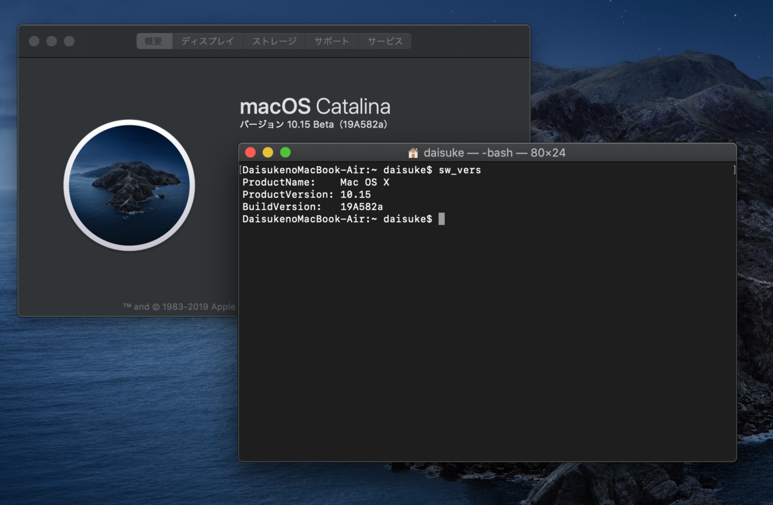773x505 pixels.
Task: Click the gray minimize button of About This Mac
Action: point(52,41)
